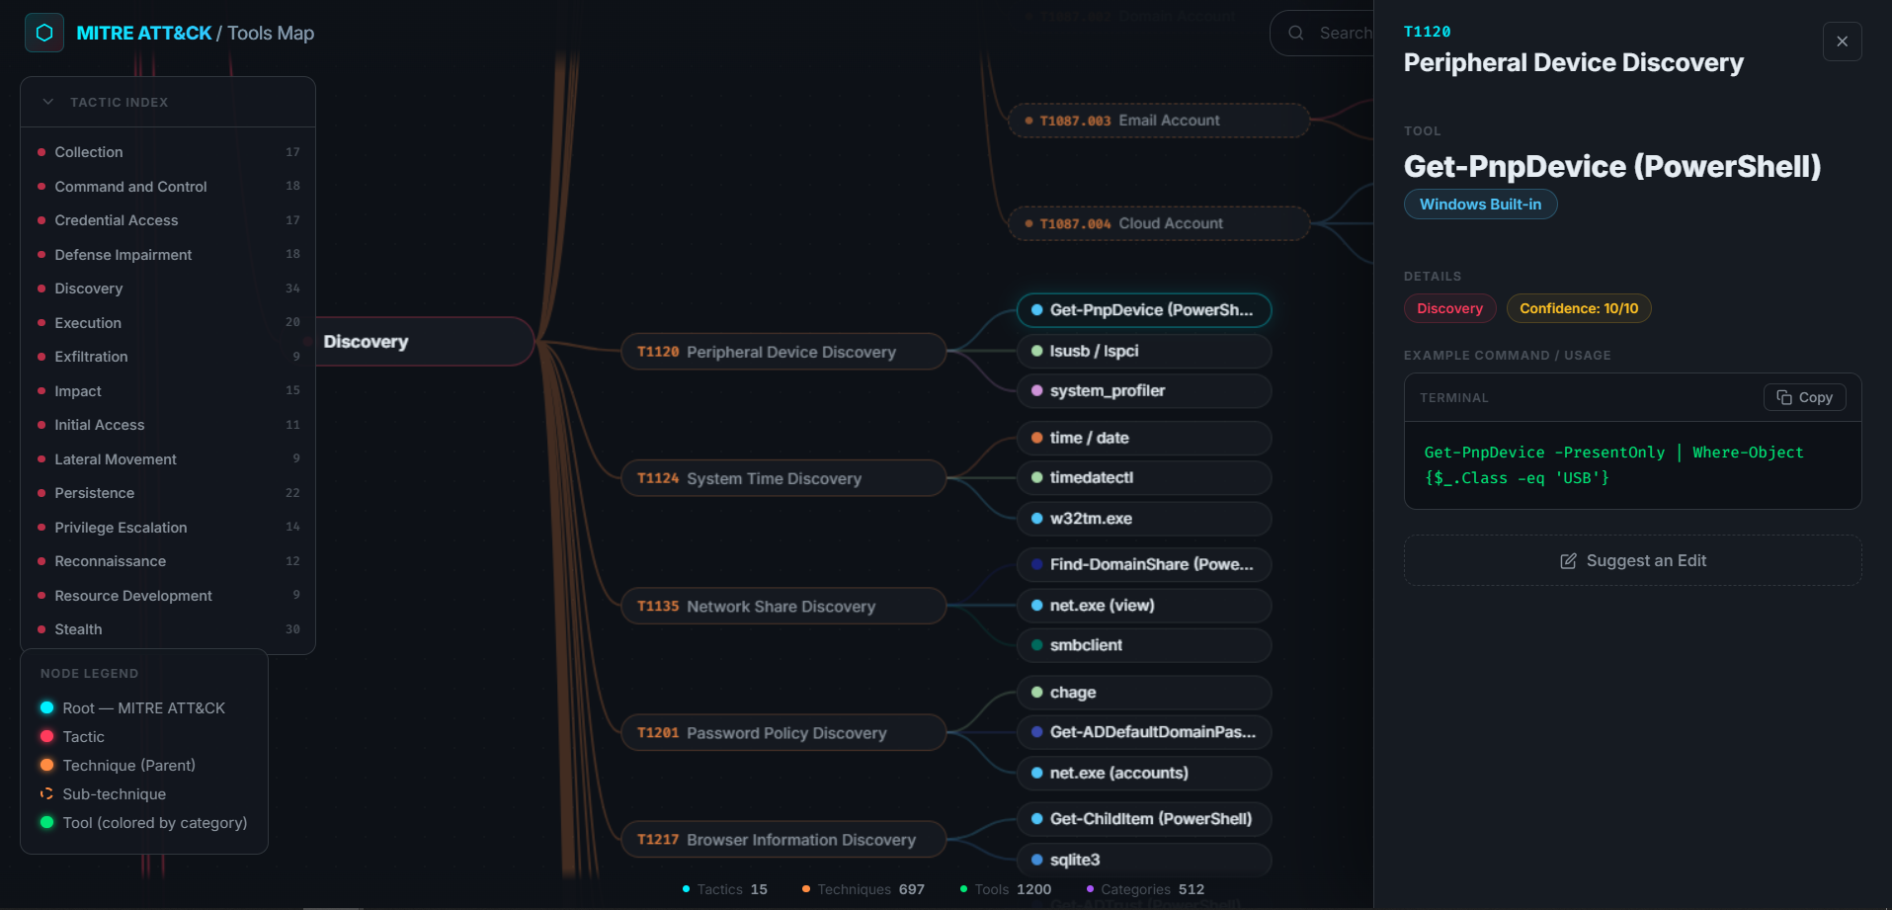Open the net.exe (view) tool node
The image size is (1892, 910).
tap(1144, 606)
